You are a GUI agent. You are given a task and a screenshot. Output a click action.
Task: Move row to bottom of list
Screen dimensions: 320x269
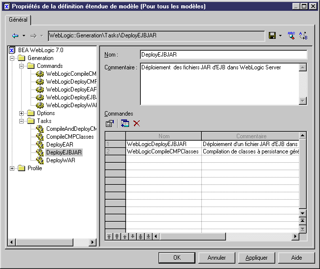(148, 237)
